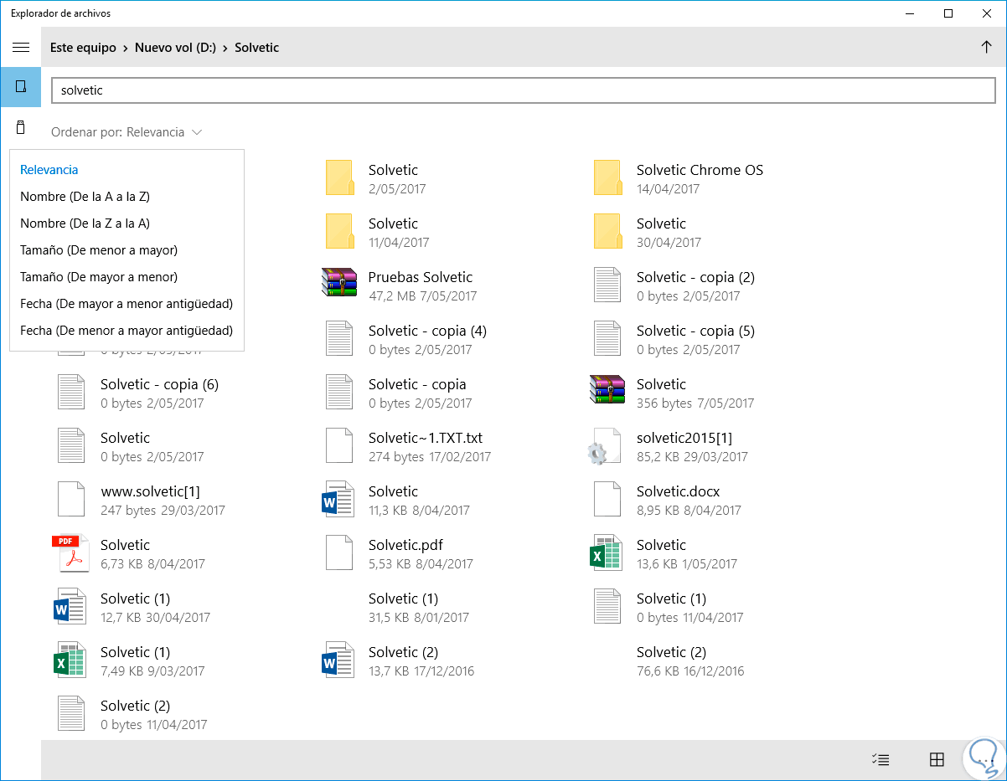
Task: Sort by Tamaño (De menor a mayor)
Action: 127,250
